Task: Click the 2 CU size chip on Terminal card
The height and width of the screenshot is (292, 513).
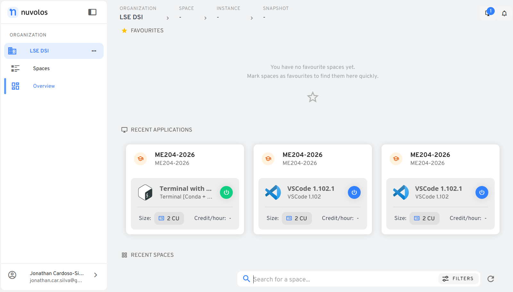Action: click(x=169, y=218)
